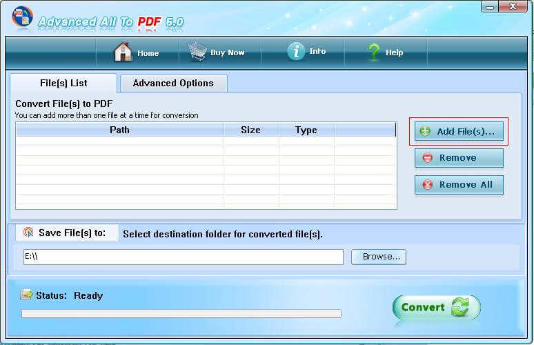Viewport: 534px width, 345px height.
Task: Click the Add File(s)... button text
Action: pyautogui.click(x=466, y=132)
